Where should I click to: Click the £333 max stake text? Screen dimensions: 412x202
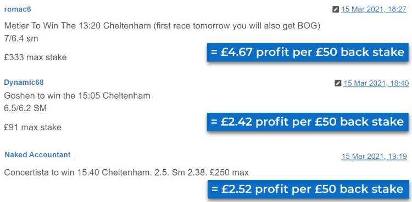tap(36, 57)
